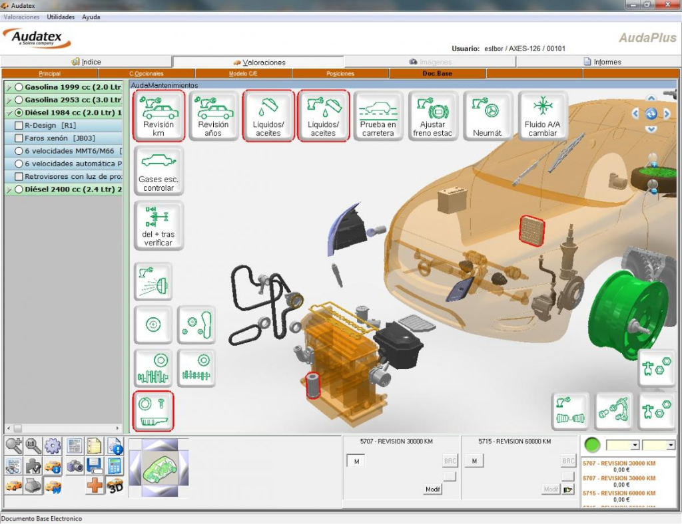This screenshot has width=682, height=524.
Task: Rotate 3D view with the left arrow
Action: pyautogui.click(x=635, y=114)
